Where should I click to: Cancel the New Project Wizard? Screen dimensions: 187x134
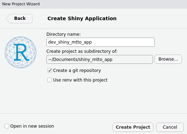[x=170, y=127]
